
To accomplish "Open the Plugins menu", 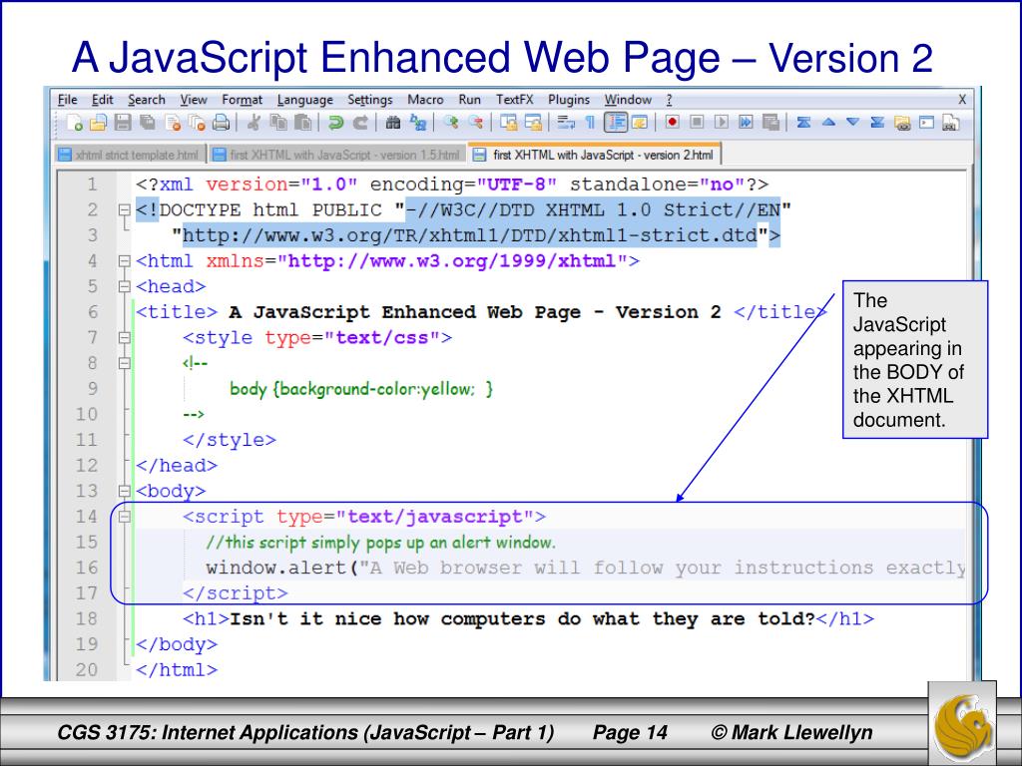I will click(x=568, y=100).
